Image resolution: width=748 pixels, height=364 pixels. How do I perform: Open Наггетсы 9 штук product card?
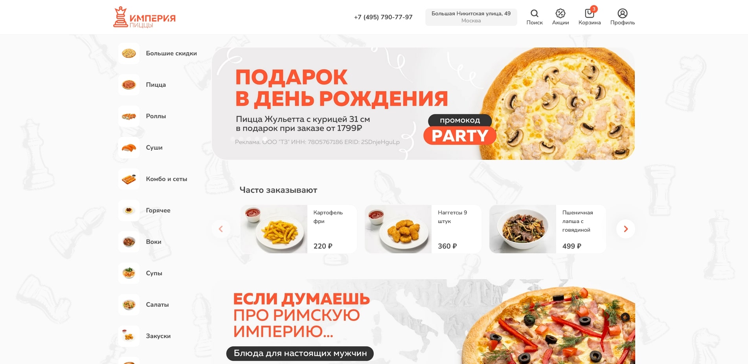point(423,229)
